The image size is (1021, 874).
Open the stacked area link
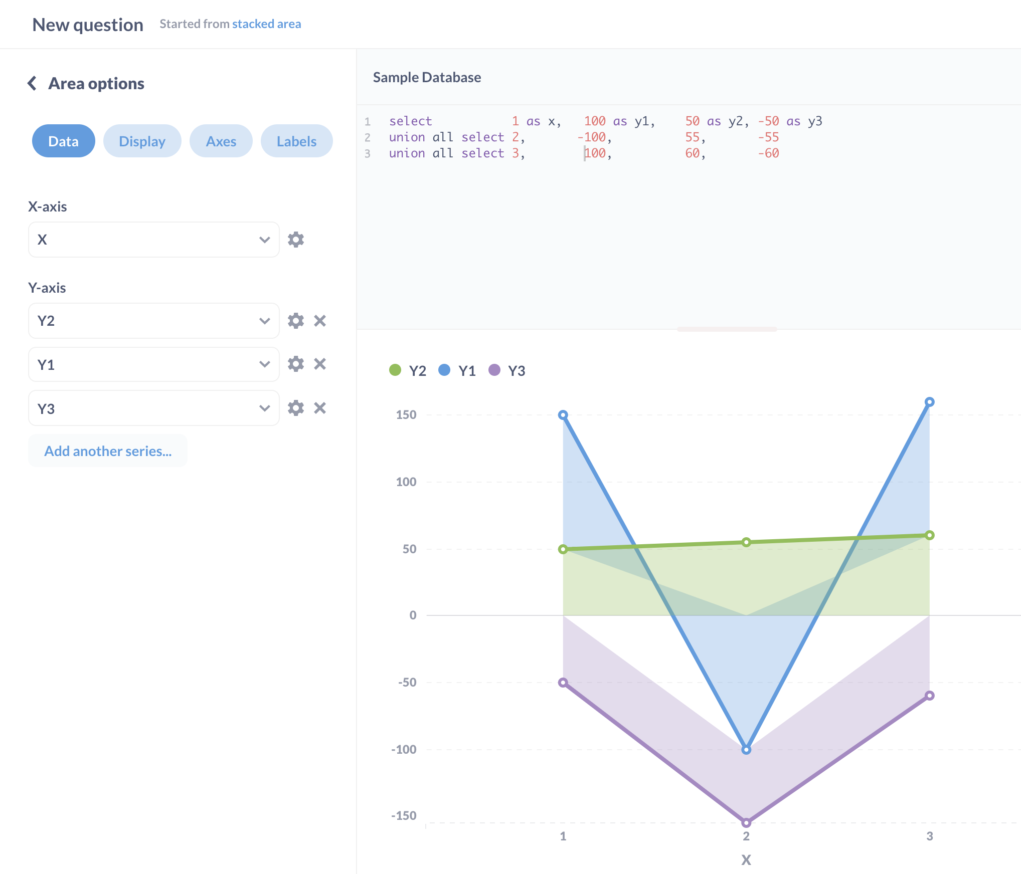point(266,24)
